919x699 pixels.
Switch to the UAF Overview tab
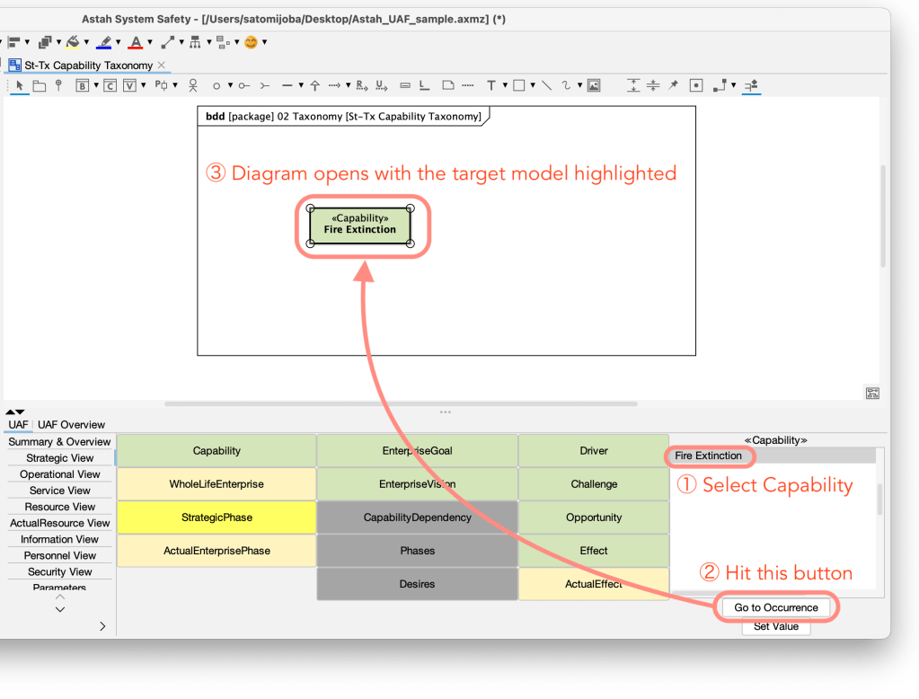(72, 424)
